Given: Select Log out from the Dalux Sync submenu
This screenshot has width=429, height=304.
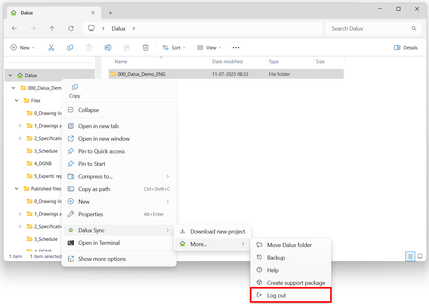Looking at the screenshot, I should pos(276,295).
